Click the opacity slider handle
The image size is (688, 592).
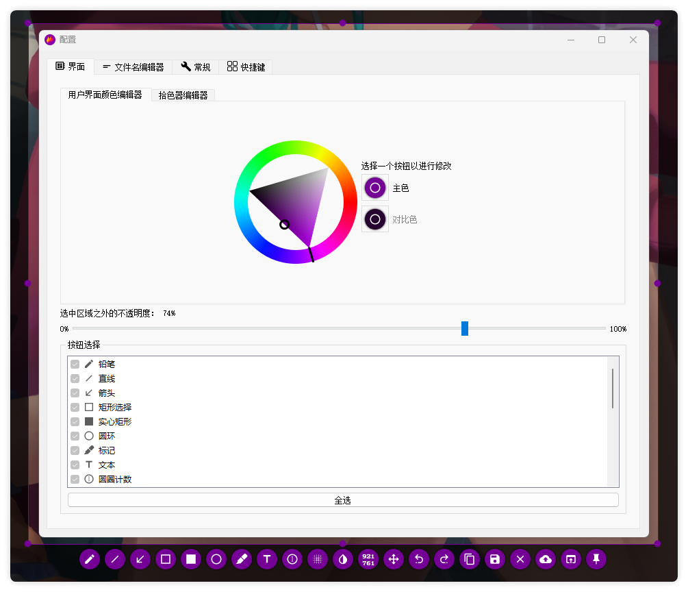(x=465, y=329)
